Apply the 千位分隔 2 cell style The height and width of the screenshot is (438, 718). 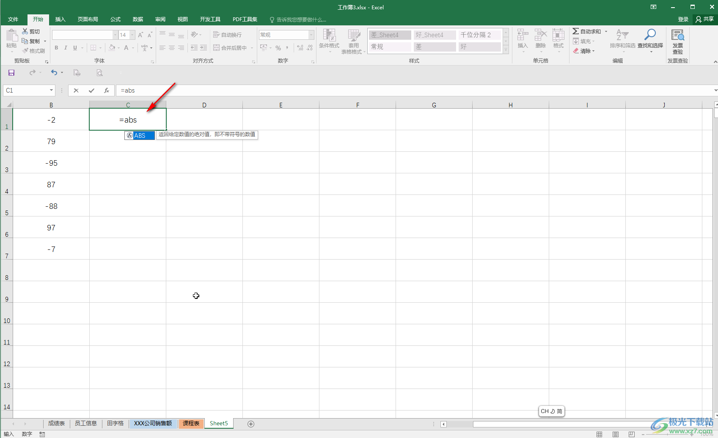[x=479, y=35]
